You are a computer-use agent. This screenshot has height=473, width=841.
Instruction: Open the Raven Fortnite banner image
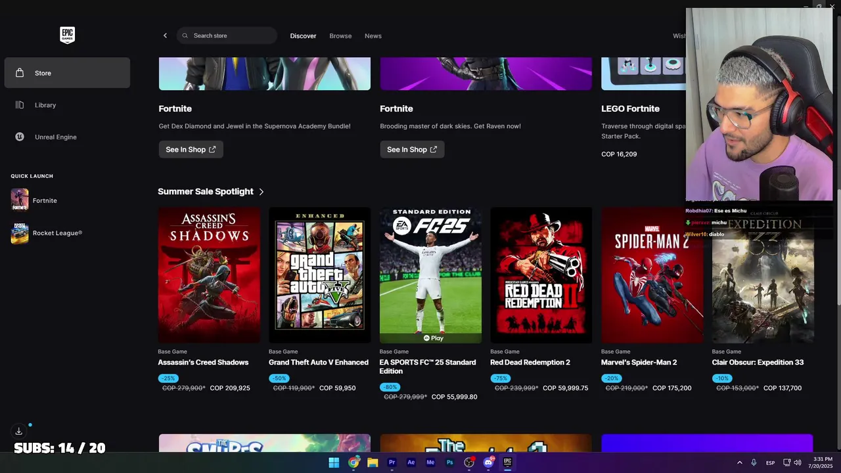[x=486, y=74]
